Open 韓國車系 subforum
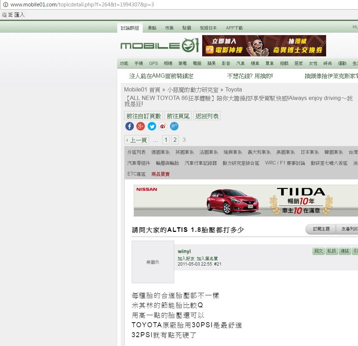 [x=334, y=152]
